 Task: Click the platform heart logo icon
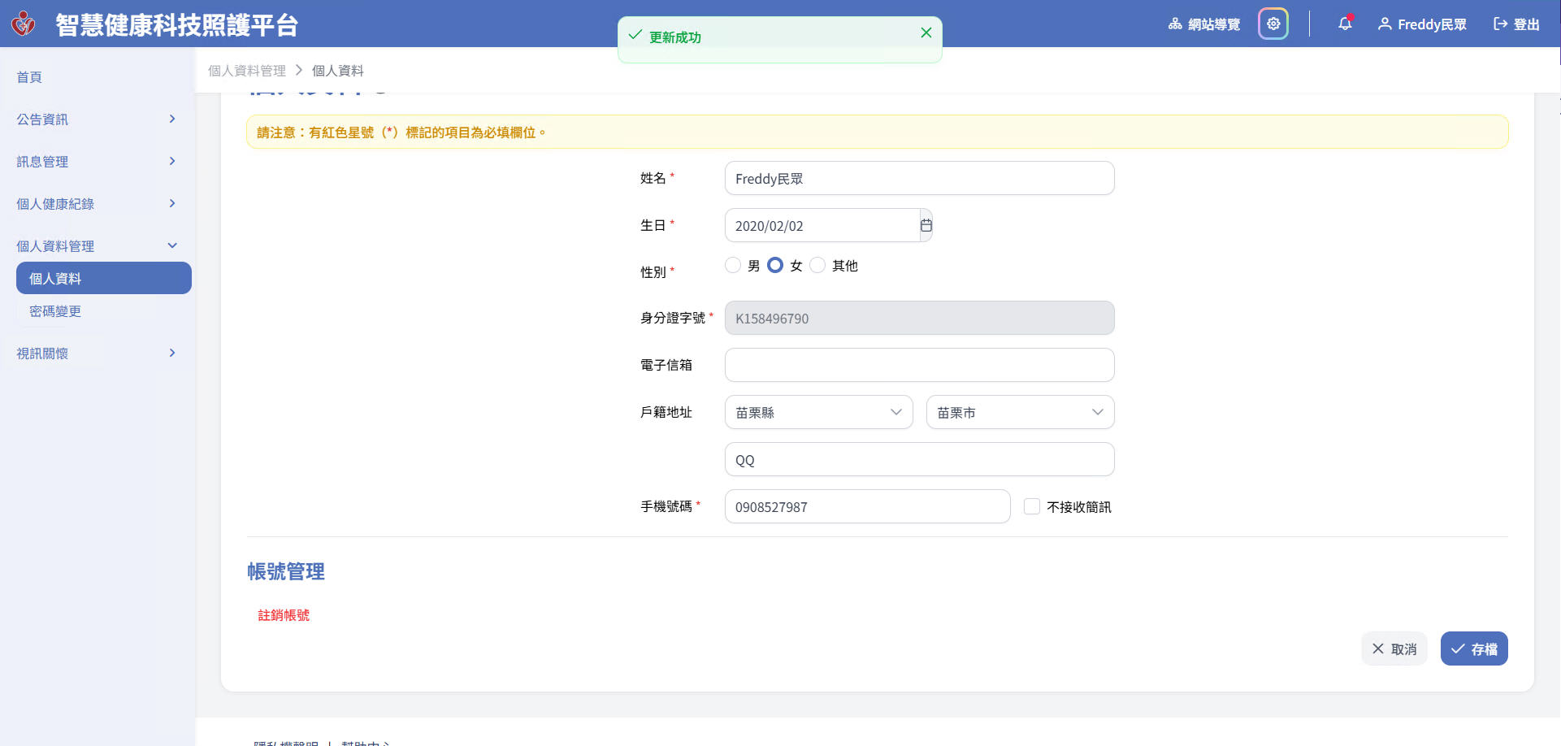tap(24, 24)
